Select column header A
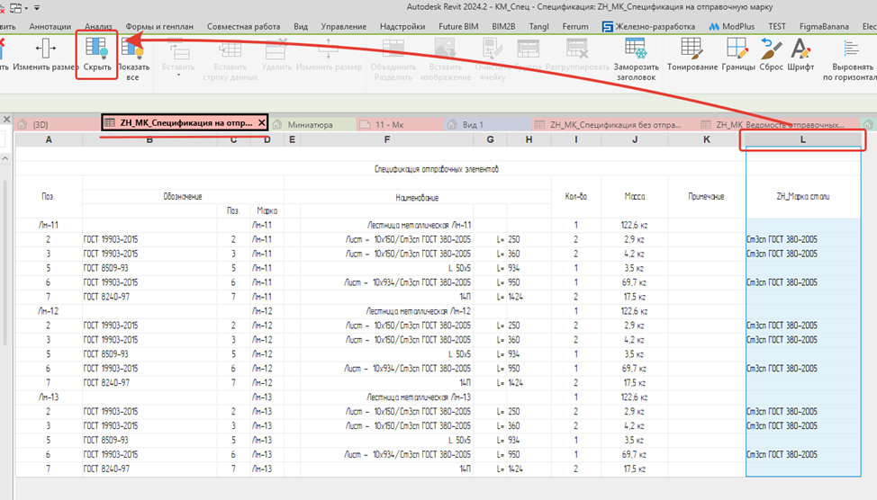Image resolution: width=877 pixels, height=500 pixels. click(x=49, y=139)
